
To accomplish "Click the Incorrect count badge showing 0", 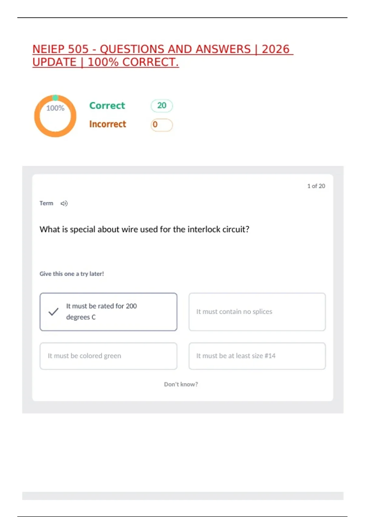I will coord(162,125).
